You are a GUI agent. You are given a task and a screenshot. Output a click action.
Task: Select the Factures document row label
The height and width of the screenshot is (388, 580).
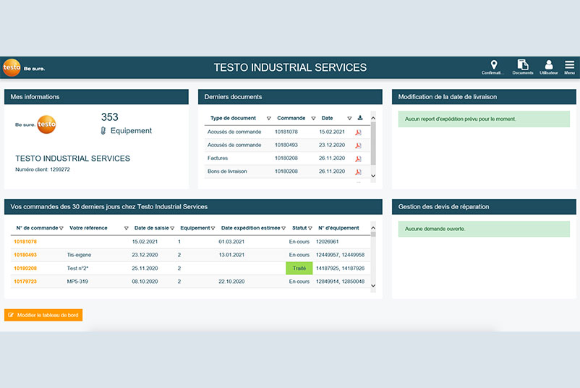pos(218,158)
